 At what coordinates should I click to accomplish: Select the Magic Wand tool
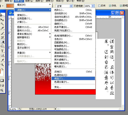(x=2, y=24)
